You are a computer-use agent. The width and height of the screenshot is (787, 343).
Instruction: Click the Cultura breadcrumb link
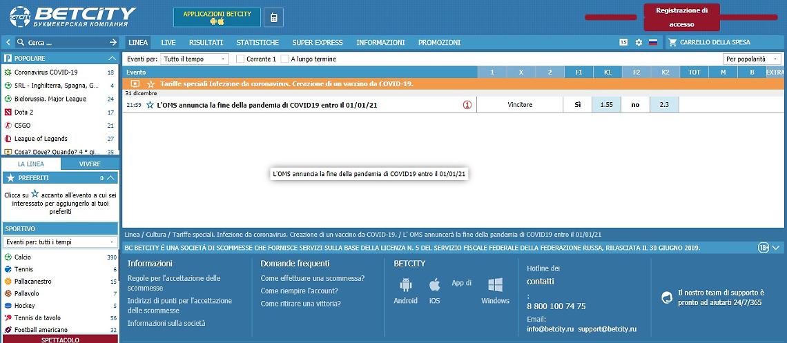(x=156, y=234)
